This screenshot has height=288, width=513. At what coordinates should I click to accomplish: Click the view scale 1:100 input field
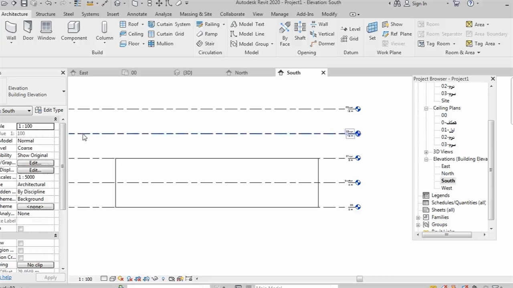(x=35, y=126)
